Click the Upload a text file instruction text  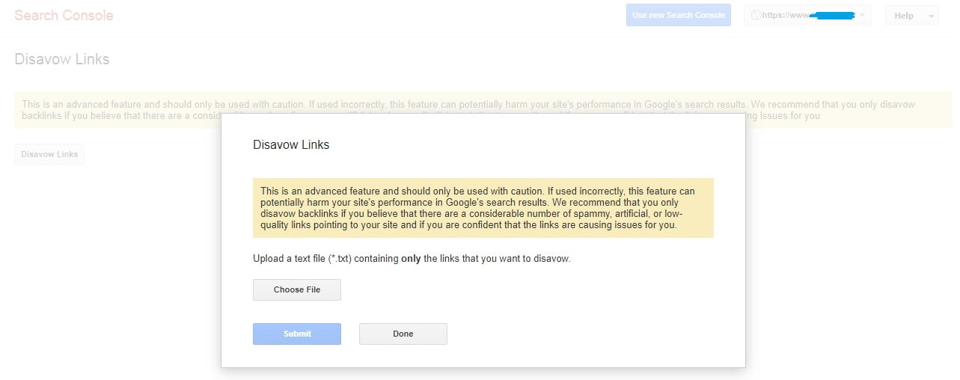click(412, 259)
